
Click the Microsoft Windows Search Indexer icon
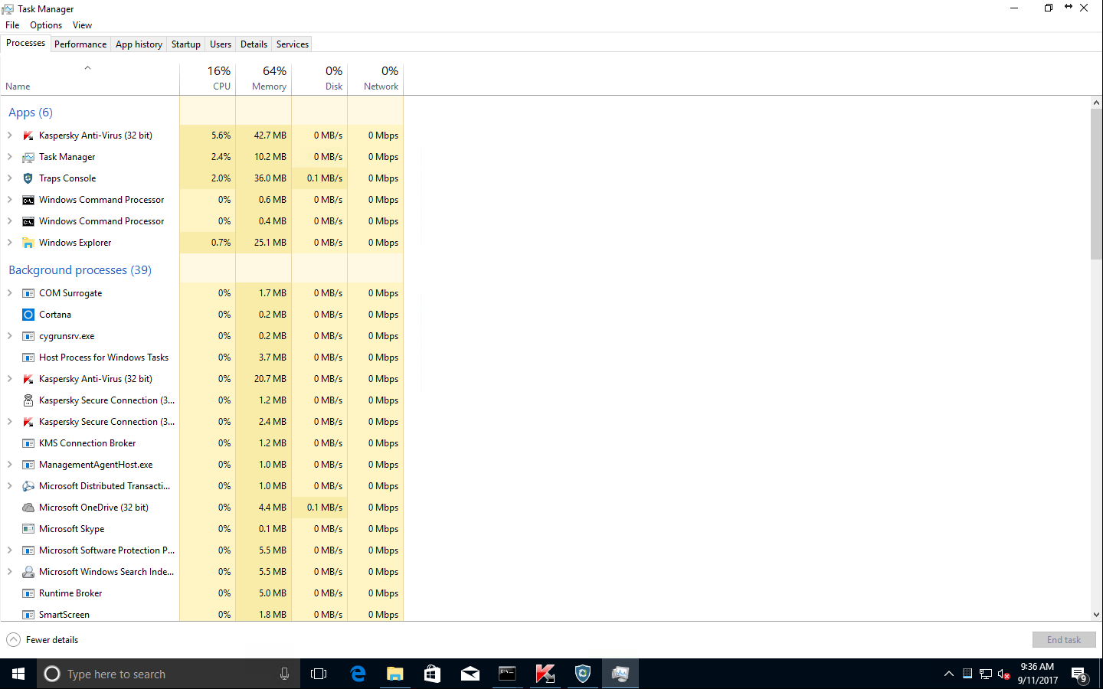(28, 572)
